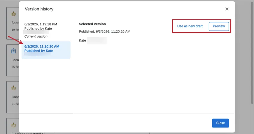Click the blue Close button

(x=221, y=123)
